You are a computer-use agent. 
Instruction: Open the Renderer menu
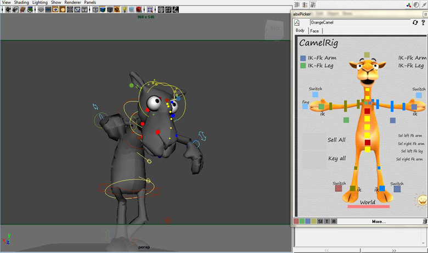click(x=72, y=2)
